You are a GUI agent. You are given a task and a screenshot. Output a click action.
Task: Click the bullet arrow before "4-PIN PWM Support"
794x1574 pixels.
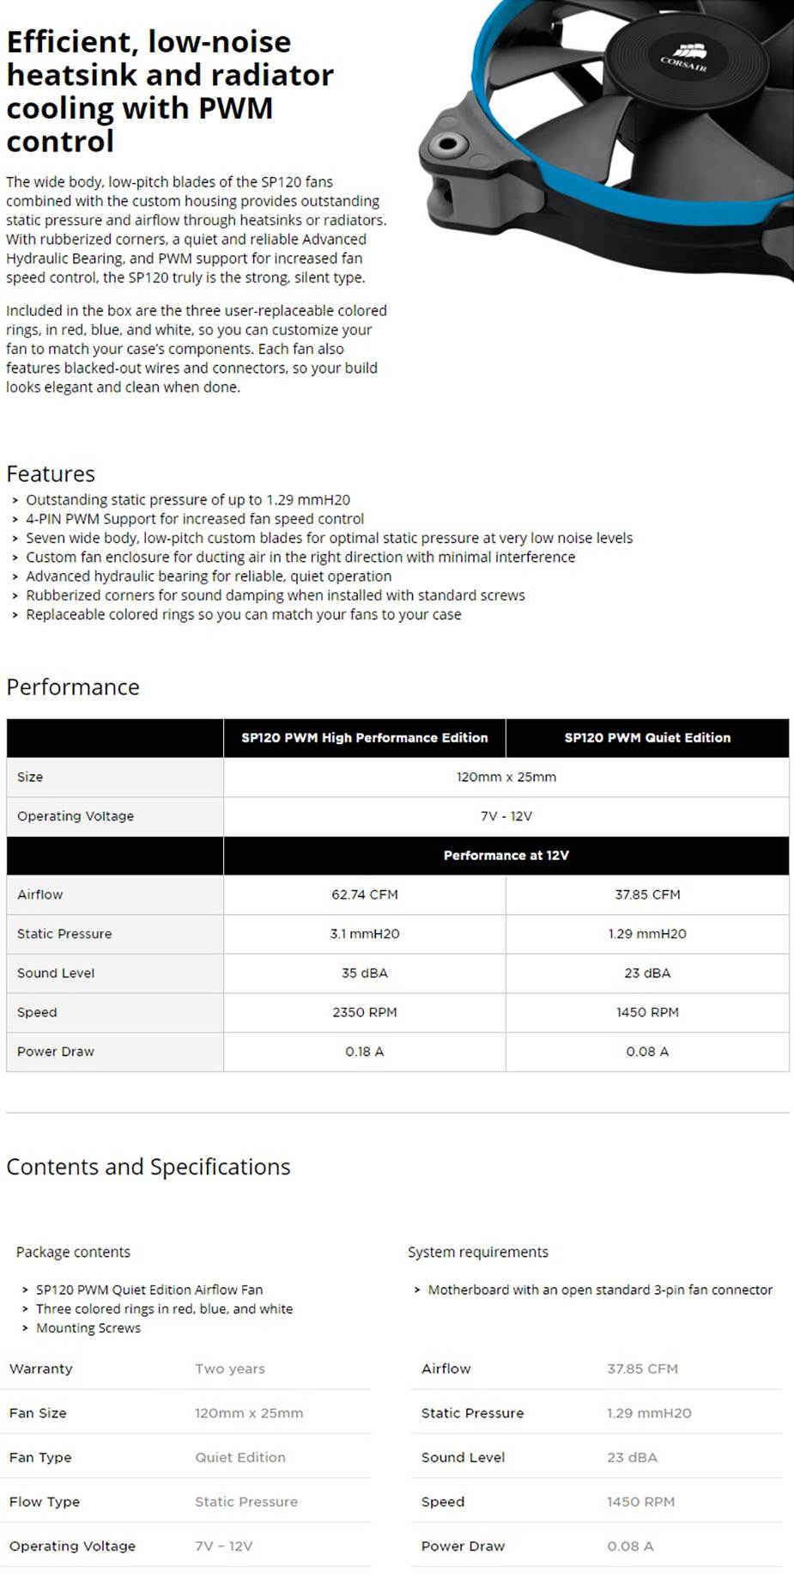(15, 519)
